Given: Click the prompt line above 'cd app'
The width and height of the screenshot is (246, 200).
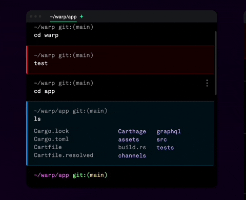Looking at the screenshot, I should [64, 83].
